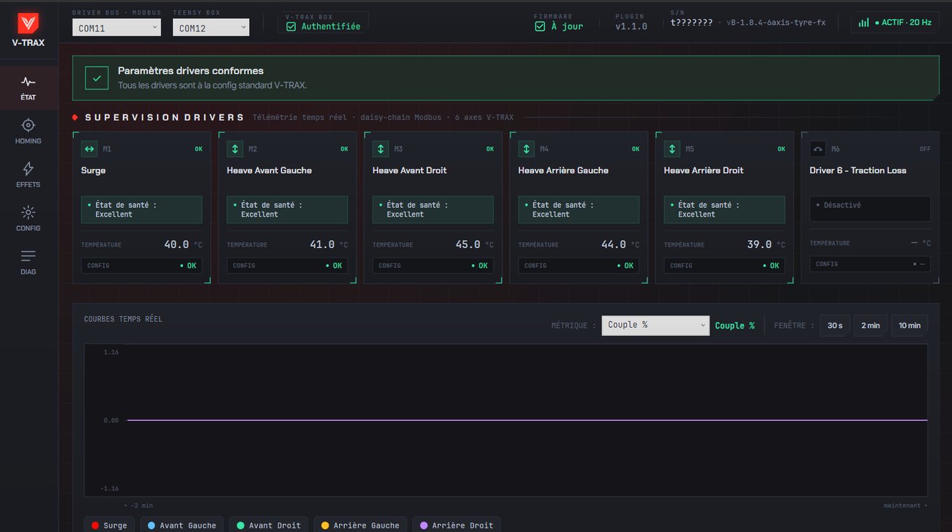This screenshot has width=952, height=532.
Task: Click the ACTIF 20 Hz signal indicator
Action: click(894, 23)
